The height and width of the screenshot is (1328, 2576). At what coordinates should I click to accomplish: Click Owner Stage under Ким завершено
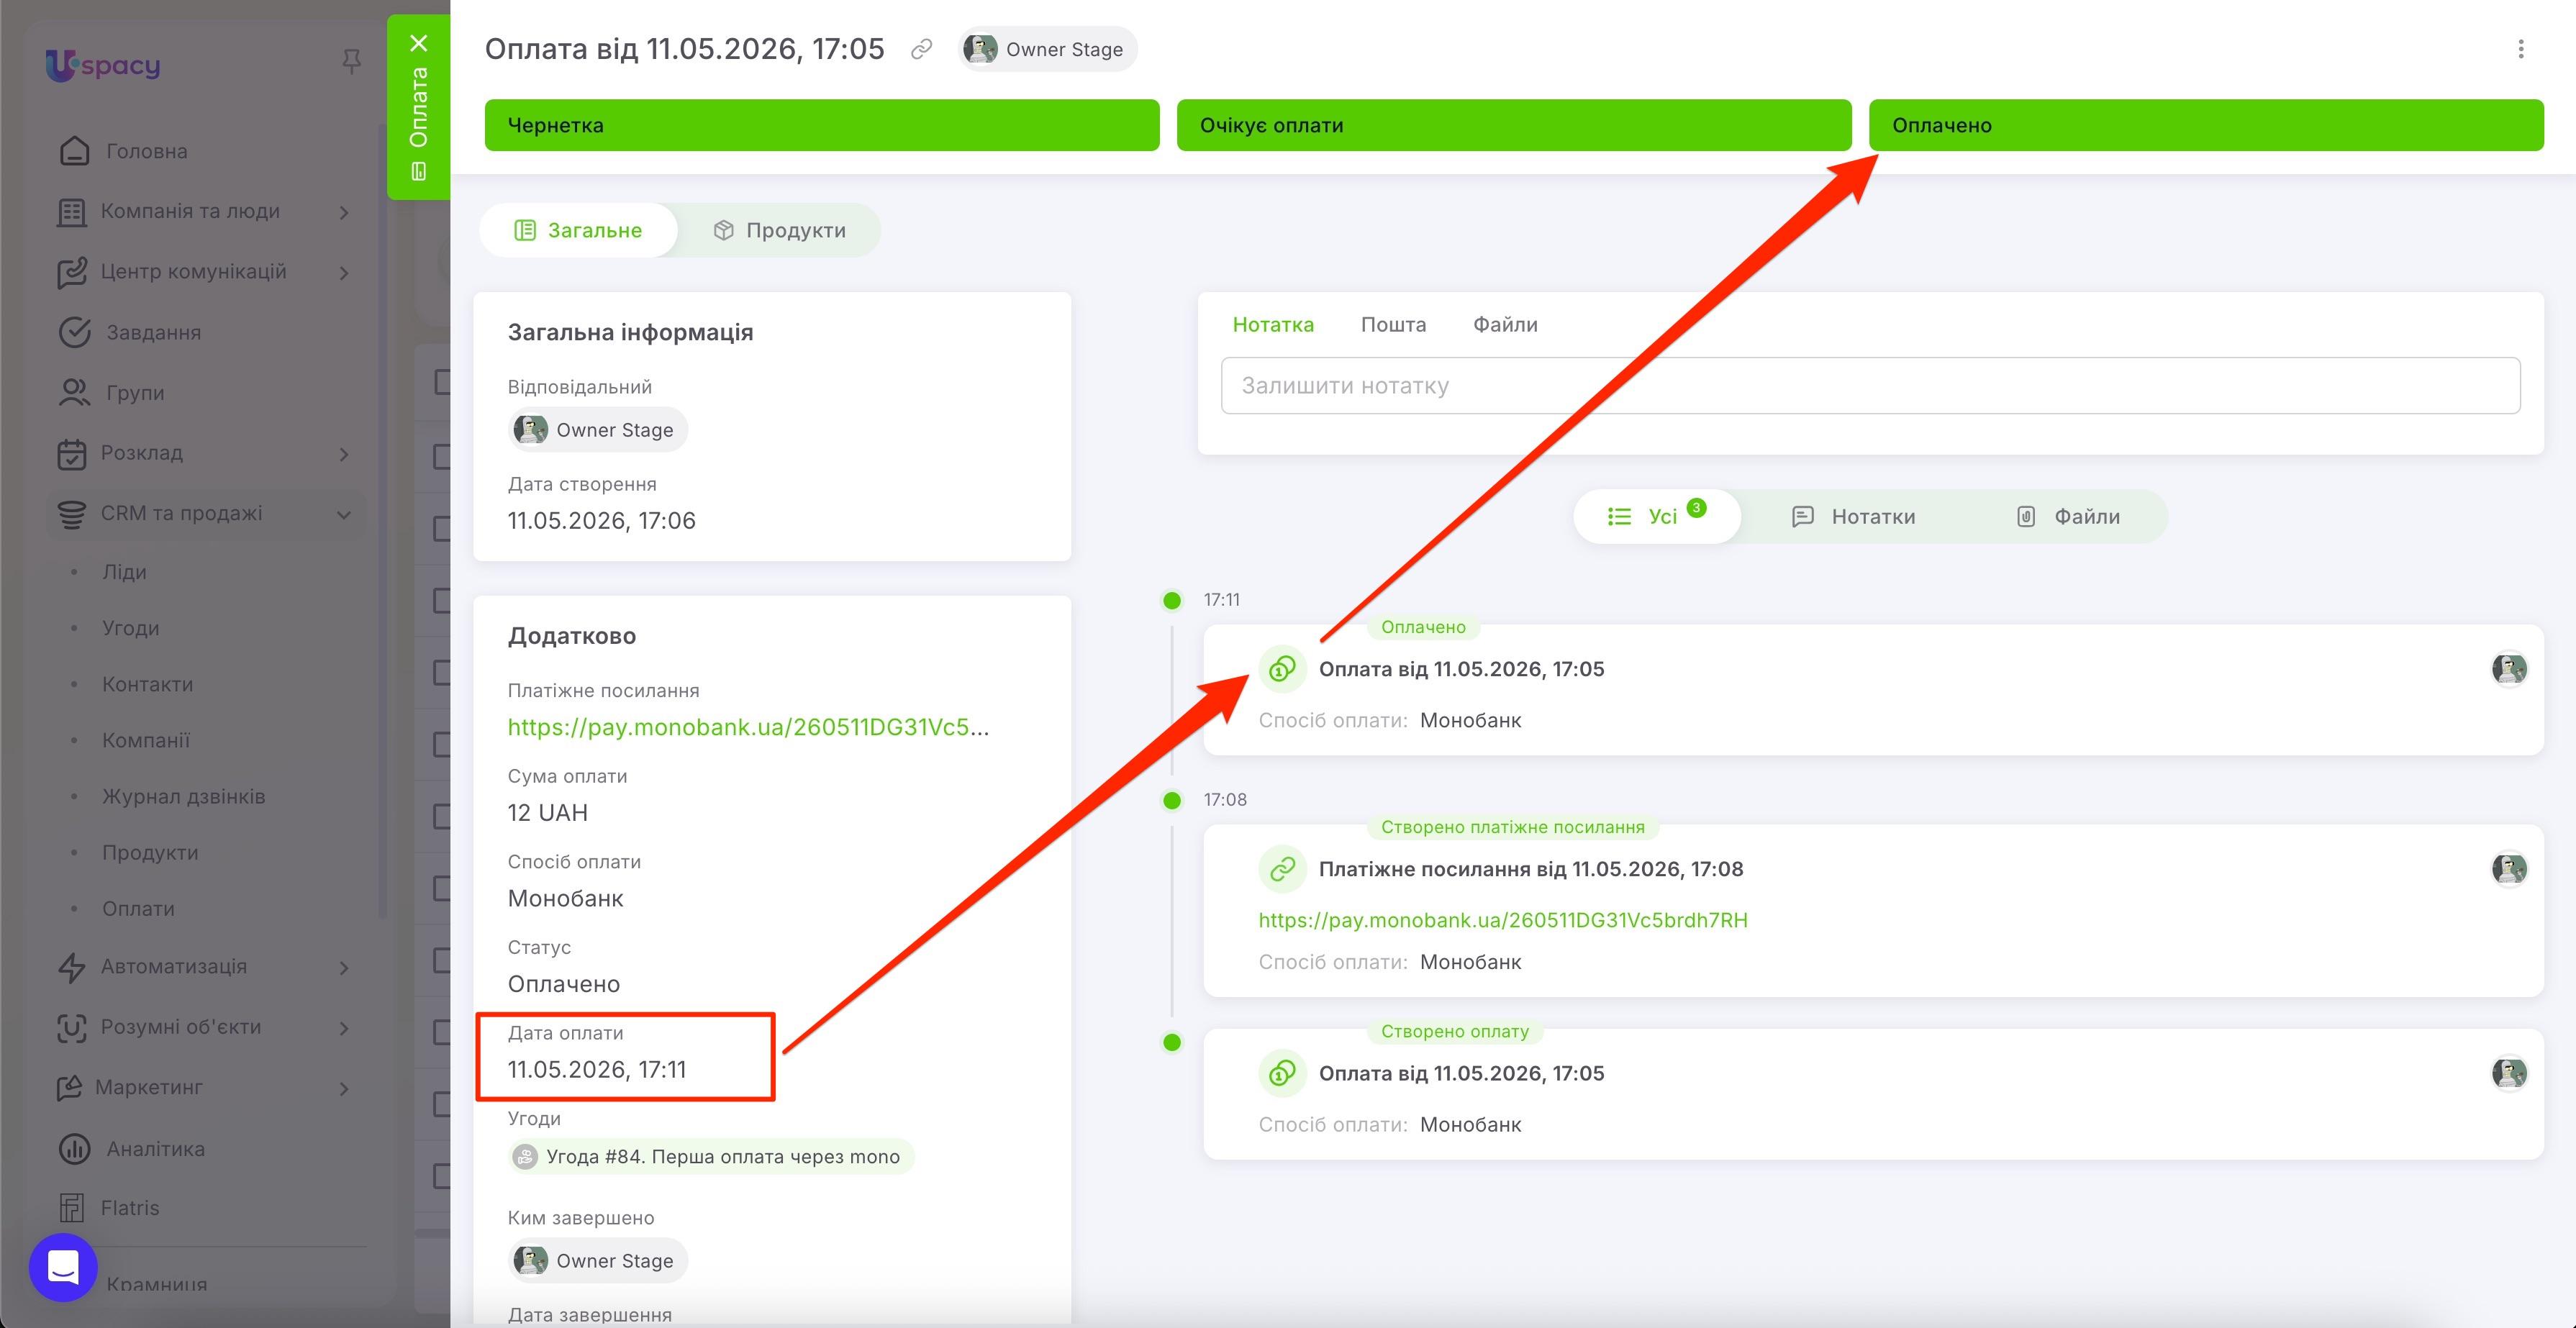(x=597, y=1260)
